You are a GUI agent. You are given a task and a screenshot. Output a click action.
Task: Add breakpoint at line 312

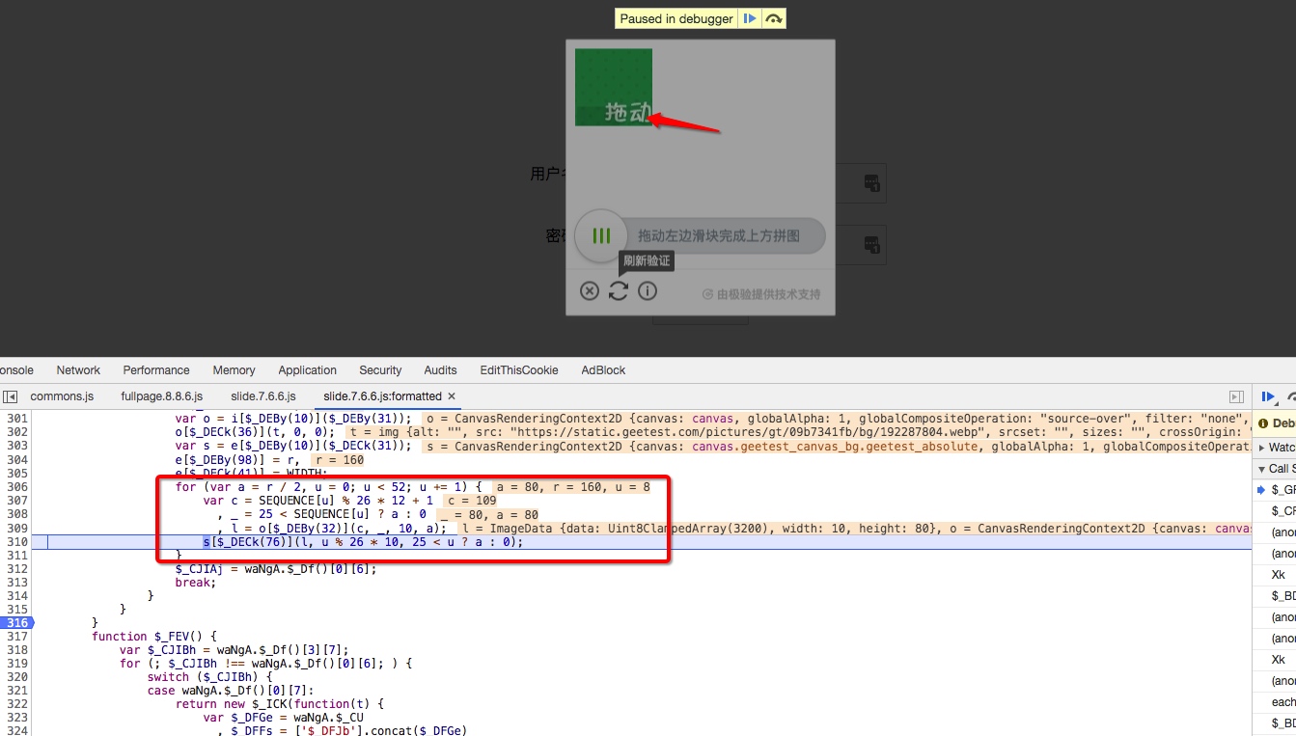coord(16,569)
